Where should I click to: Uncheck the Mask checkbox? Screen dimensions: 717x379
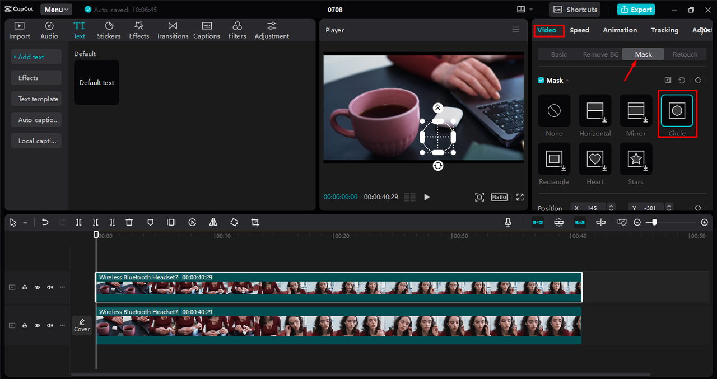tap(541, 81)
